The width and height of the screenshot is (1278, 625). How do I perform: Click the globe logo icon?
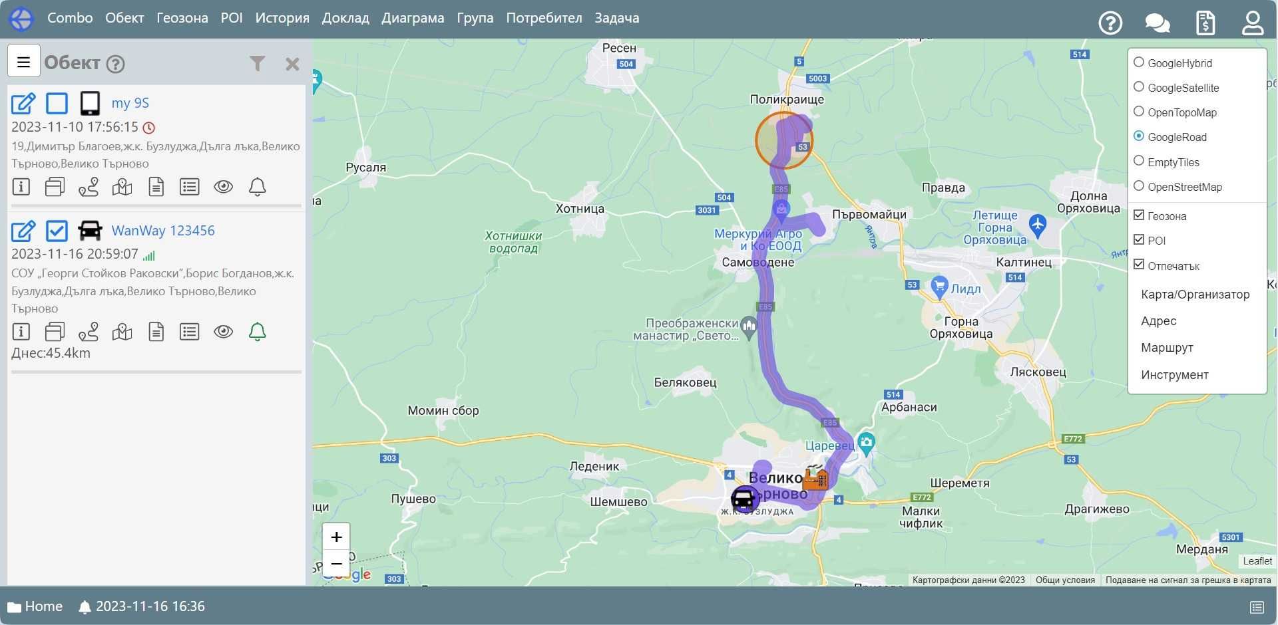pyautogui.click(x=21, y=19)
